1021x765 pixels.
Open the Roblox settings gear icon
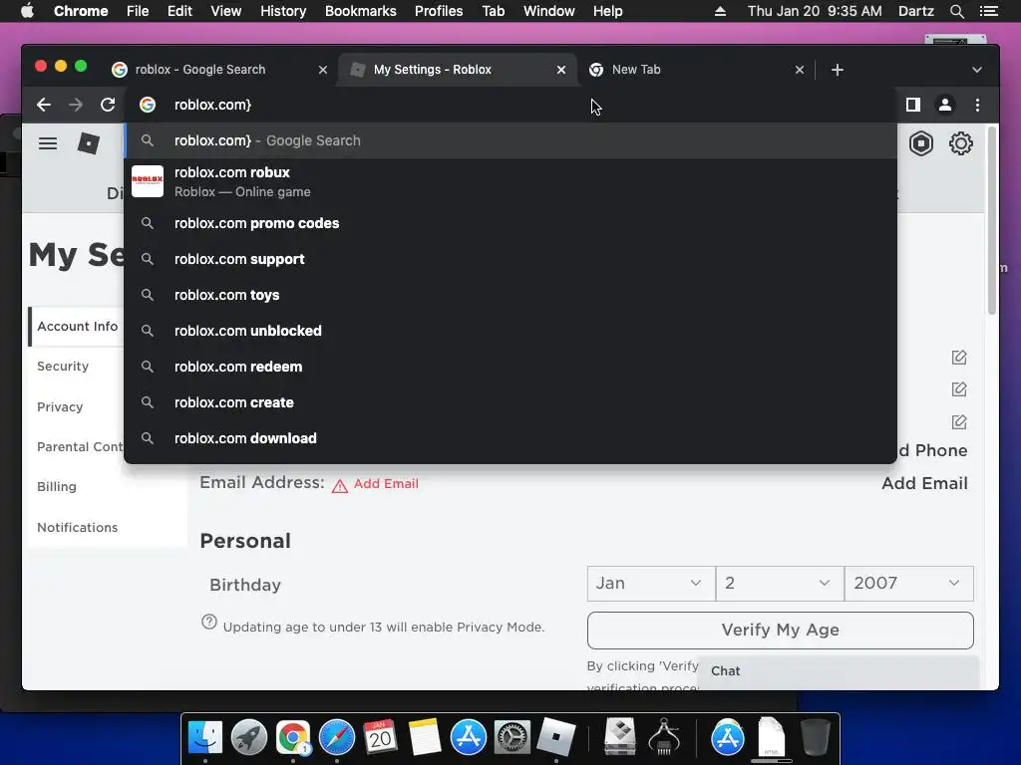(x=960, y=143)
